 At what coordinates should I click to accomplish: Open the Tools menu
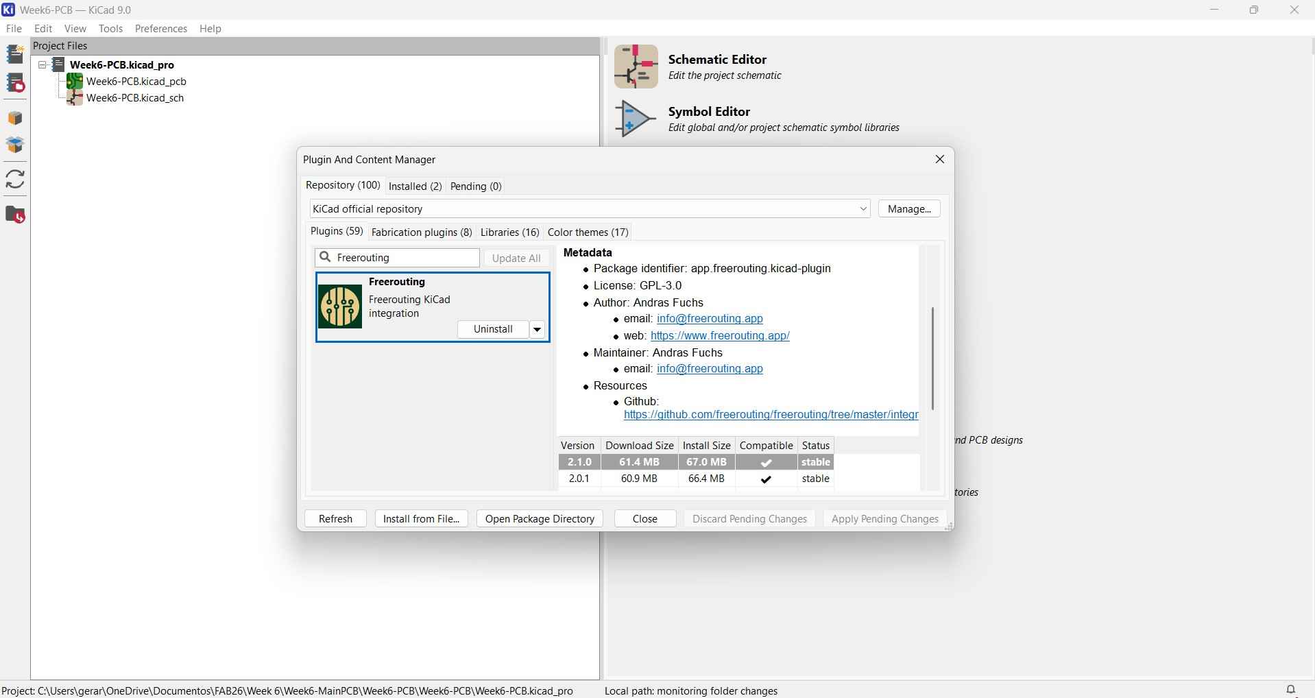tap(110, 29)
